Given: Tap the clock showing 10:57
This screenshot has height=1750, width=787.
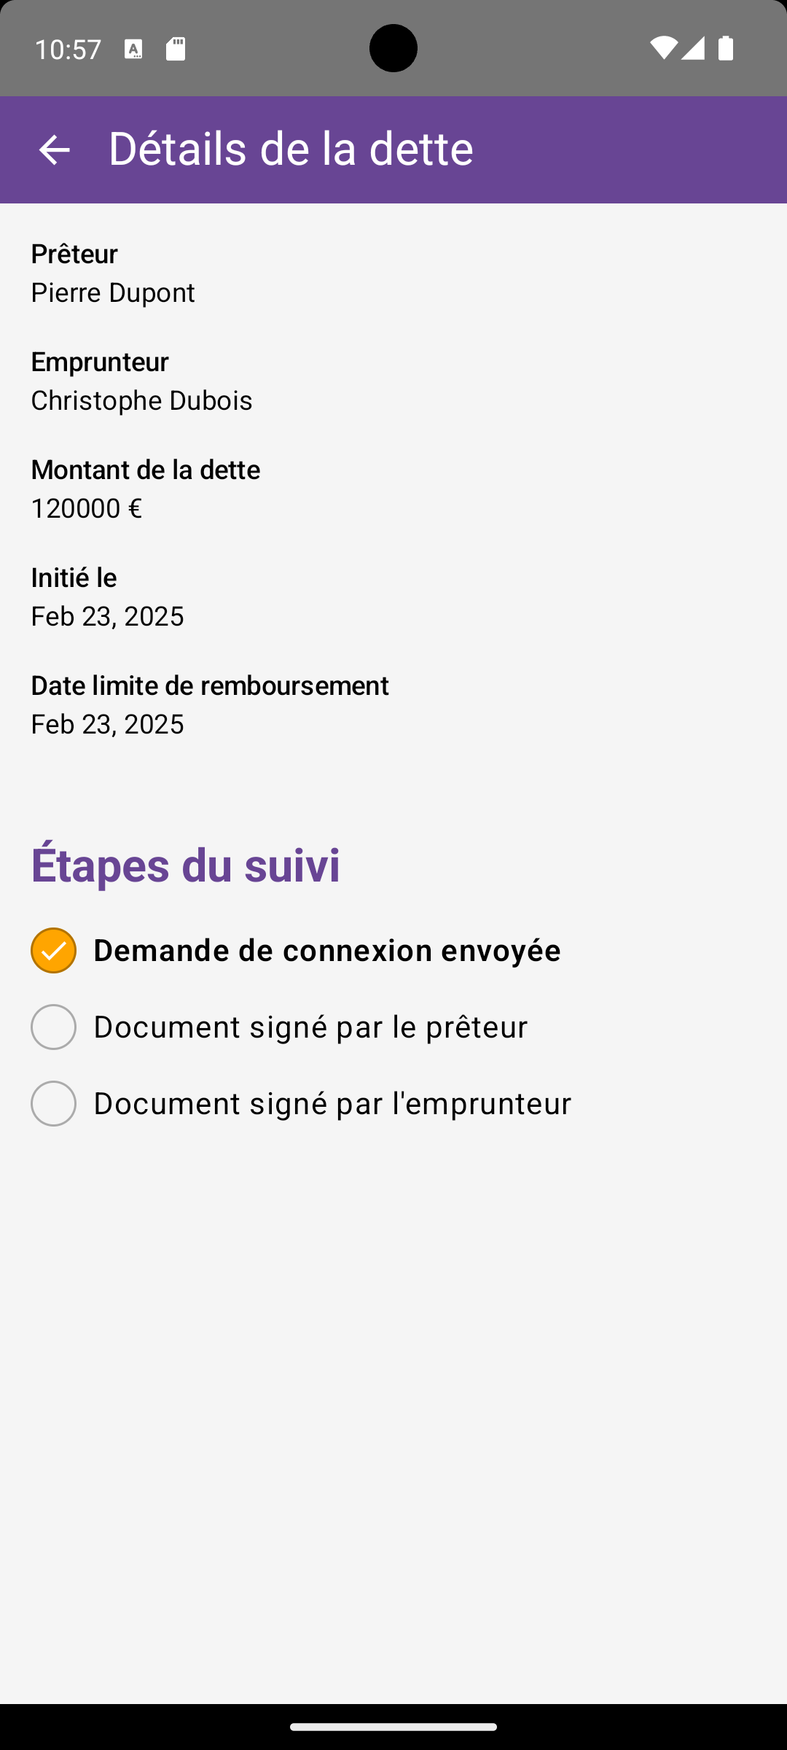Looking at the screenshot, I should tap(68, 50).
